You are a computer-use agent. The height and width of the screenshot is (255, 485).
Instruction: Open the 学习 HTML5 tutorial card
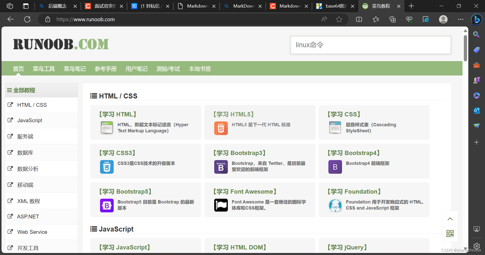coord(260,122)
